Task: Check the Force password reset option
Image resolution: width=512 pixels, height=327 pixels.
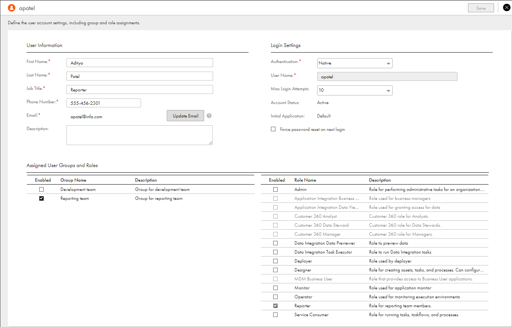Action: click(273, 129)
